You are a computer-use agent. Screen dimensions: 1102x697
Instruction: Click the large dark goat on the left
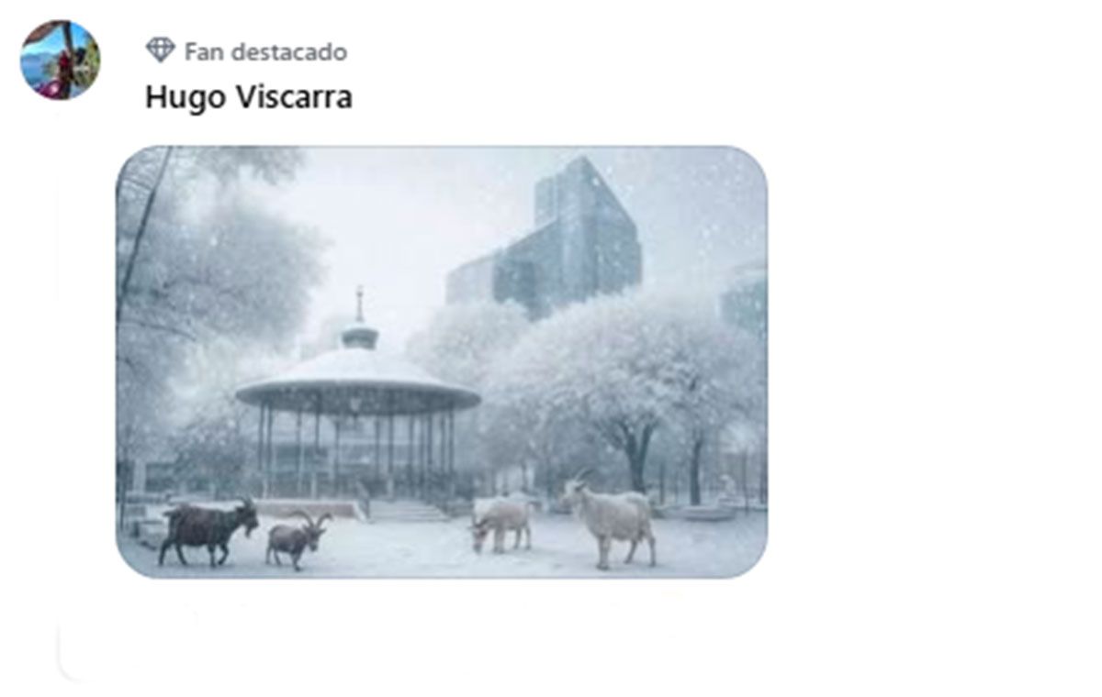(x=208, y=530)
